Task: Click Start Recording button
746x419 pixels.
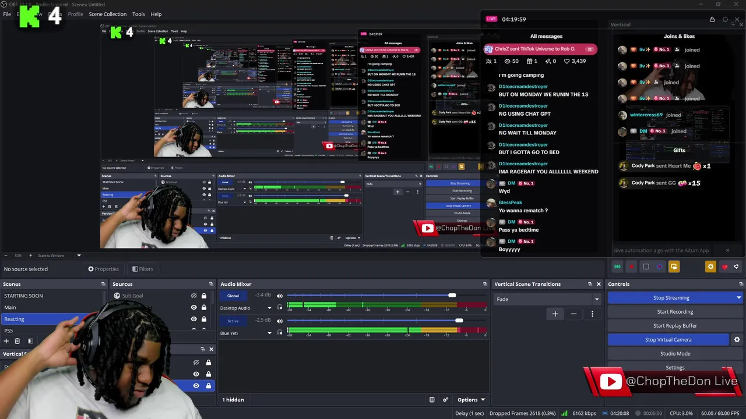Action: pyautogui.click(x=675, y=311)
